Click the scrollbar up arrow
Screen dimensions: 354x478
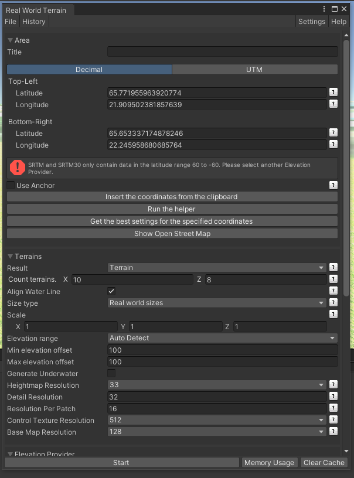(x=346, y=35)
